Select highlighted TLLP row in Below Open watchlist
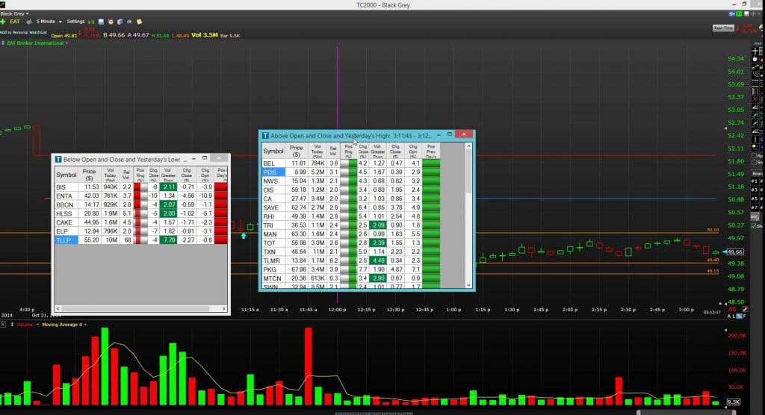This screenshot has height=415, width=765. point(140,240)
